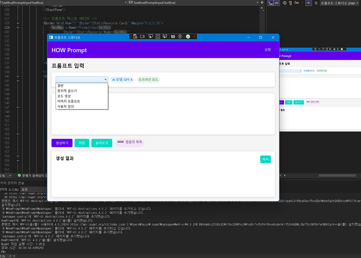This screenshot has width=361, height=258.
Task: Click the 생성 결과 output area
Action: 163,174
